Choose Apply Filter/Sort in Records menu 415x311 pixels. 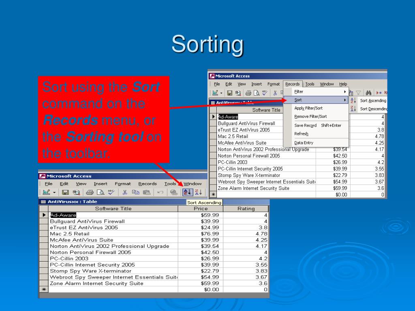[316, 108]
